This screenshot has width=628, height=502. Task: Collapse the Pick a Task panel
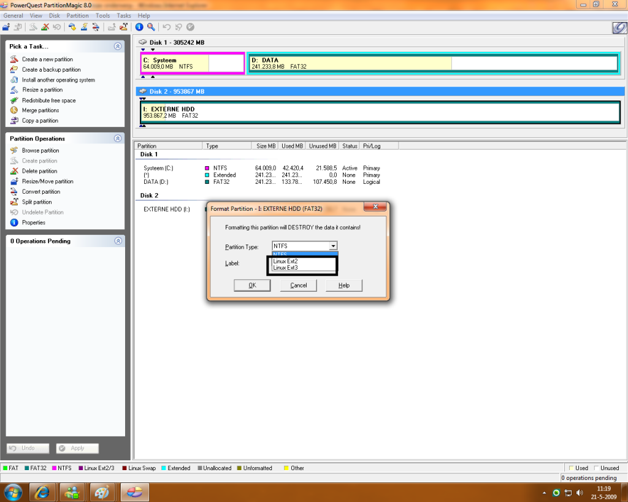click(118, 46)
